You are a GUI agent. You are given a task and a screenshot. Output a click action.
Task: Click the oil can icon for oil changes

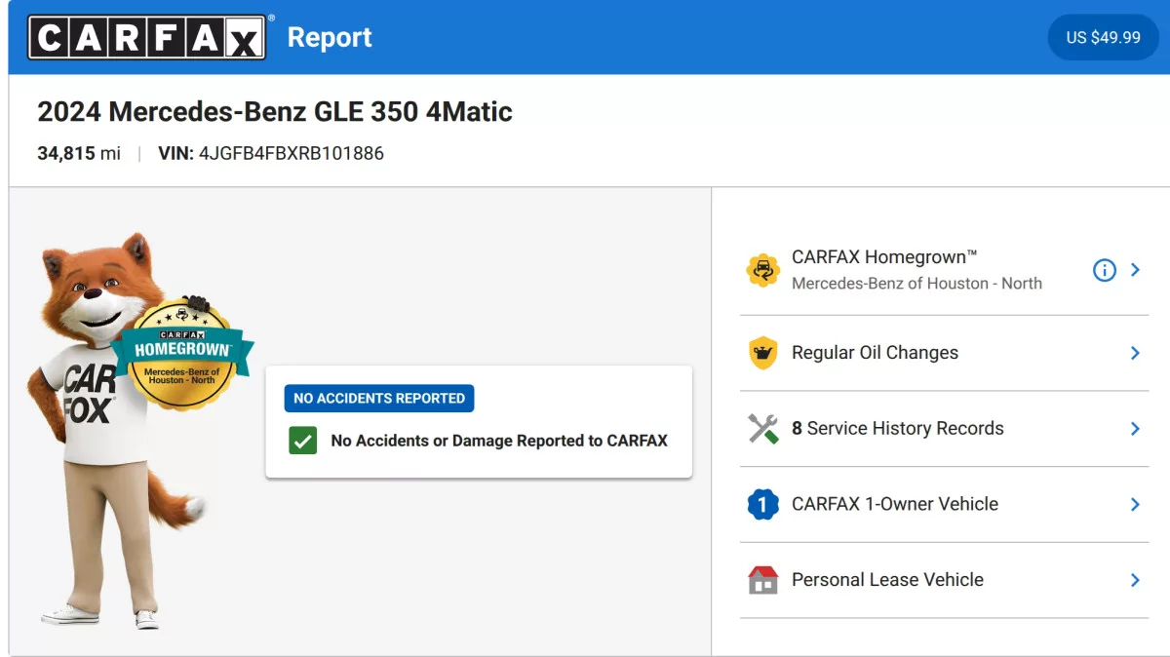(762, 353)
